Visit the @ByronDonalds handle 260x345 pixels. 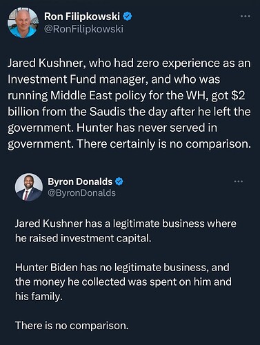[x=81, y=193]
